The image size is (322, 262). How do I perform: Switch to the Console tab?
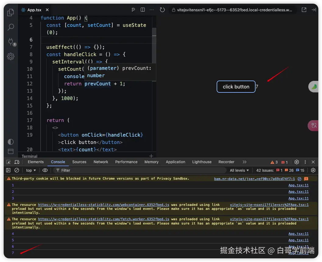click(x=58, y=162)
